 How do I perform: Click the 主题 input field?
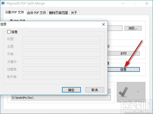point(62,46)
